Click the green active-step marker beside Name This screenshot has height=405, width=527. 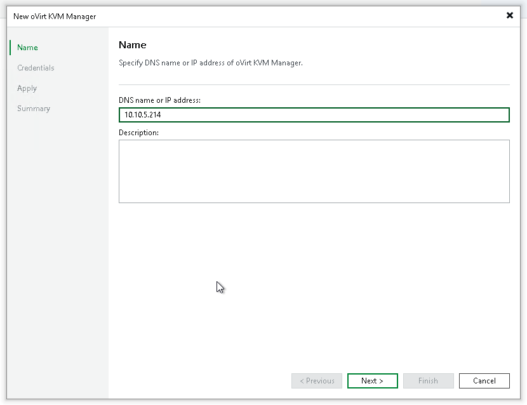[10, 48]
